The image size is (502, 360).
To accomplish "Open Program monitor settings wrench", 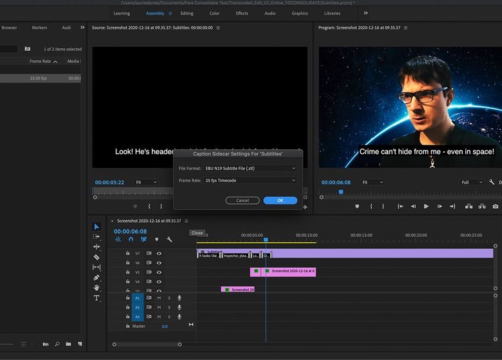I will [491, 182].
